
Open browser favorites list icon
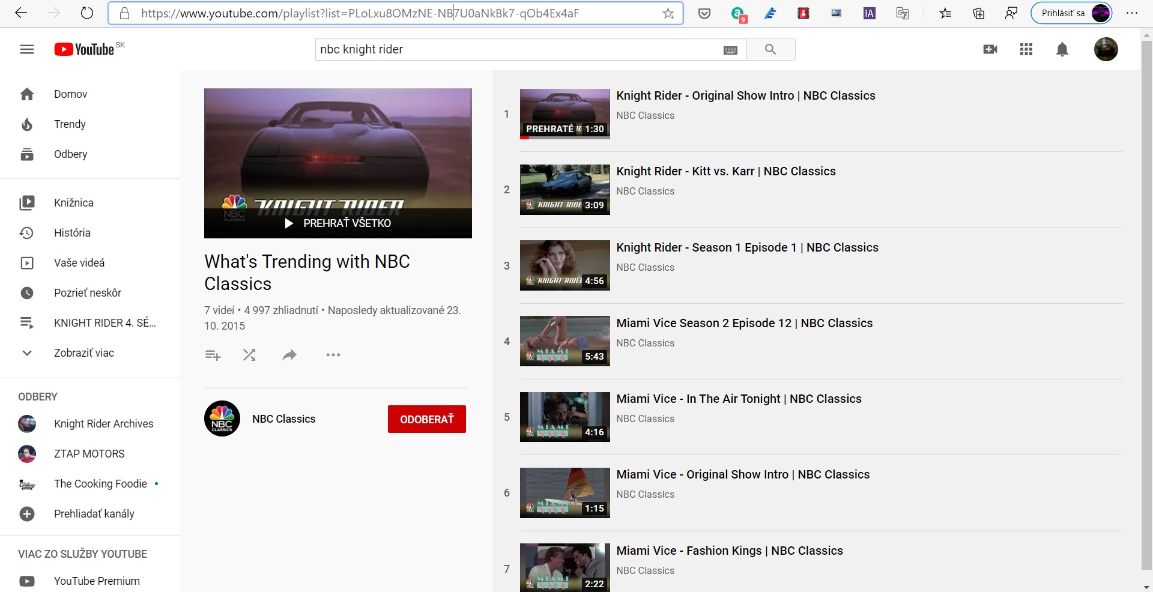945,13
